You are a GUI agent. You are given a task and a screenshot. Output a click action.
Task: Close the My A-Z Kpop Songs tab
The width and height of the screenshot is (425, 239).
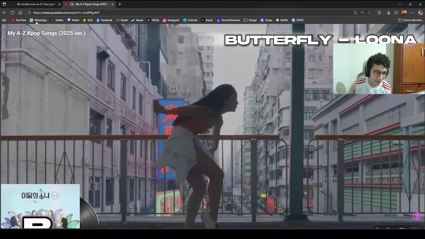(x=113, y=4)
